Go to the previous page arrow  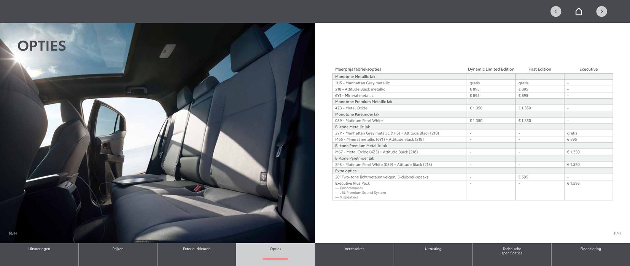pos(555,11)
